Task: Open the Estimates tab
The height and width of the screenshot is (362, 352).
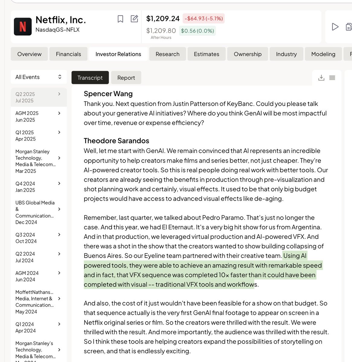Action: pos(206,54)
